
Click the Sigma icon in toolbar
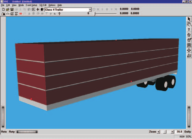tap(16, 14)
